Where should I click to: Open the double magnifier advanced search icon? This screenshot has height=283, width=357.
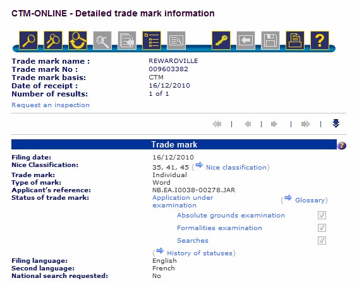tap(53, 40)
